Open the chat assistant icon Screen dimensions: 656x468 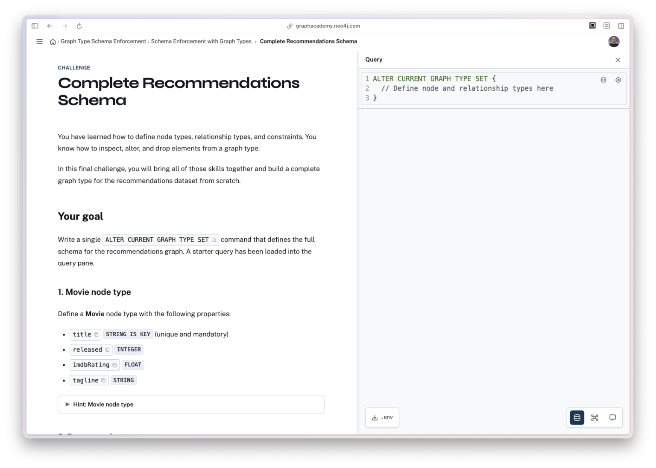click(612, 418)
